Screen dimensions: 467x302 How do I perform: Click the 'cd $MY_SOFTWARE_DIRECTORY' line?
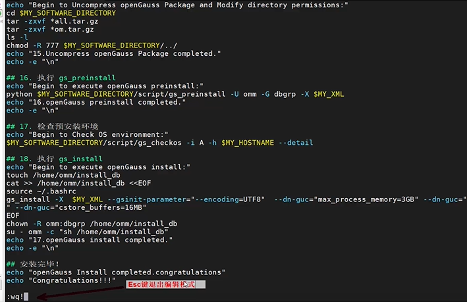(61, 13)
